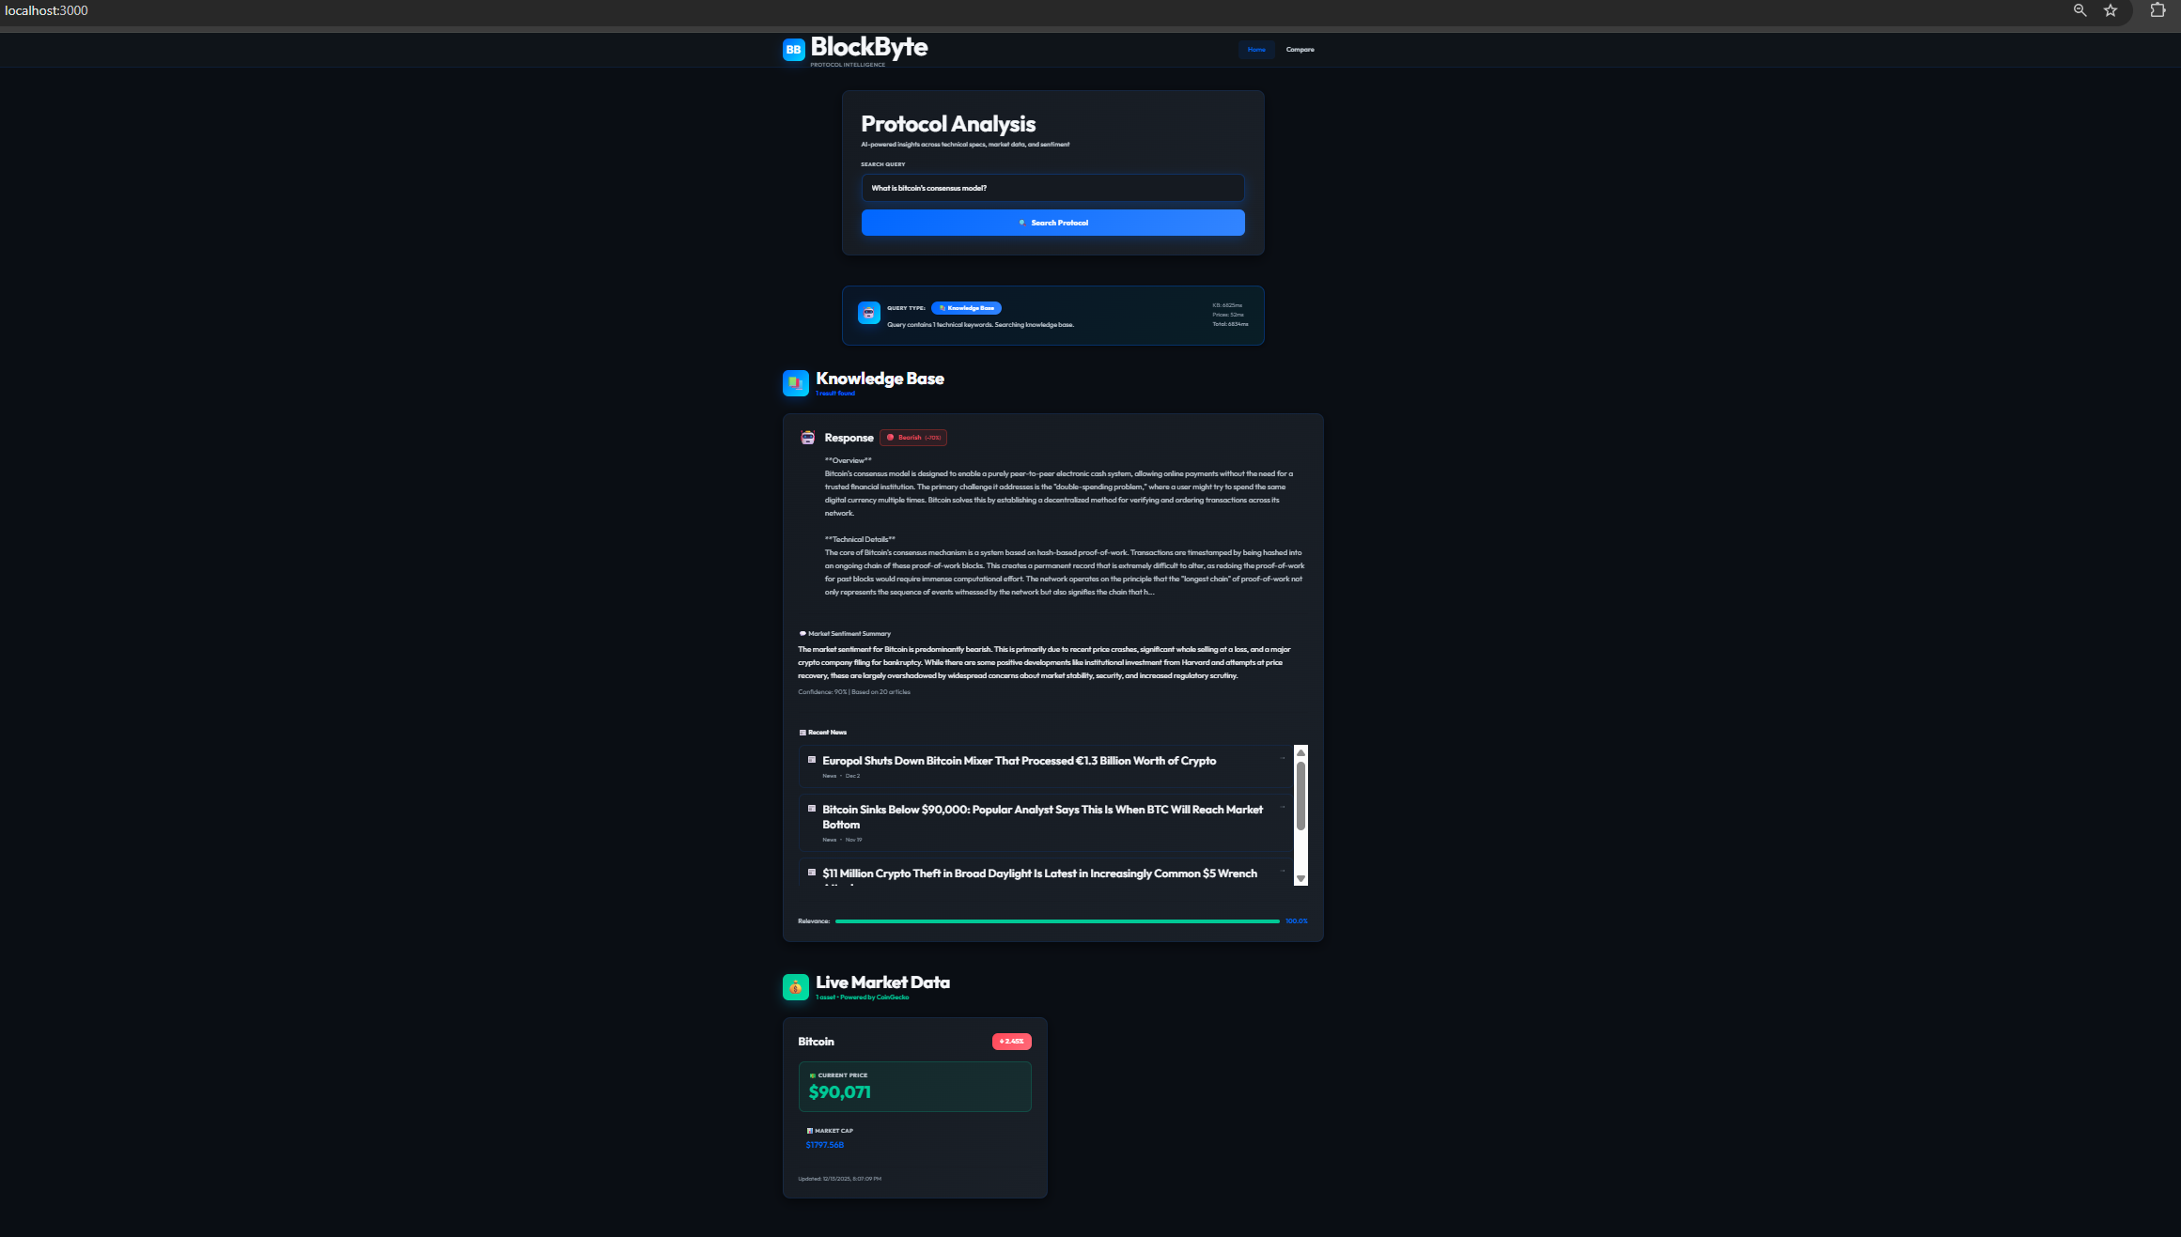Click the robot icon in query type panel
Image resolution: width=2181 pixels, height=1237 pixels.
click(x=868, y=314)
